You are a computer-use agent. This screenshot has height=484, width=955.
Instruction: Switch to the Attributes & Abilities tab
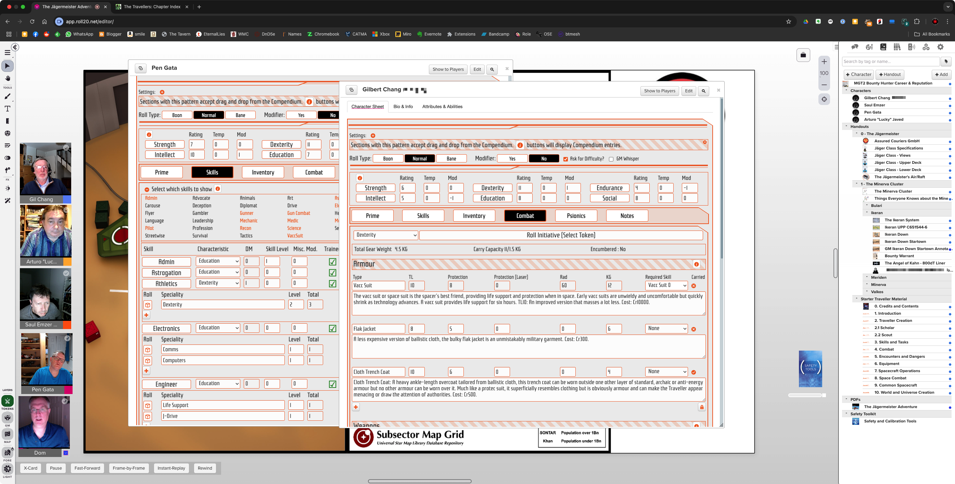(442, 106)
